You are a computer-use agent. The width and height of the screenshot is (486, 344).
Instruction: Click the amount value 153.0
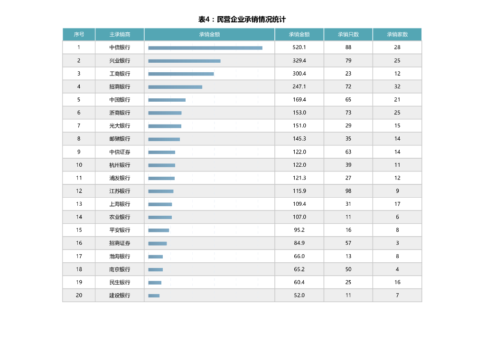[299, 113]
